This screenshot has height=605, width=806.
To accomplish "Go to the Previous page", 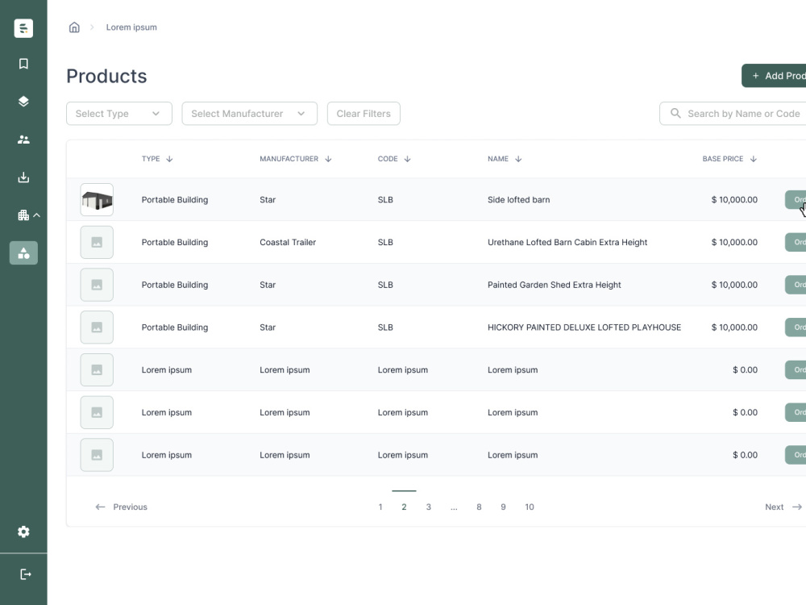I will pos(122,507).
